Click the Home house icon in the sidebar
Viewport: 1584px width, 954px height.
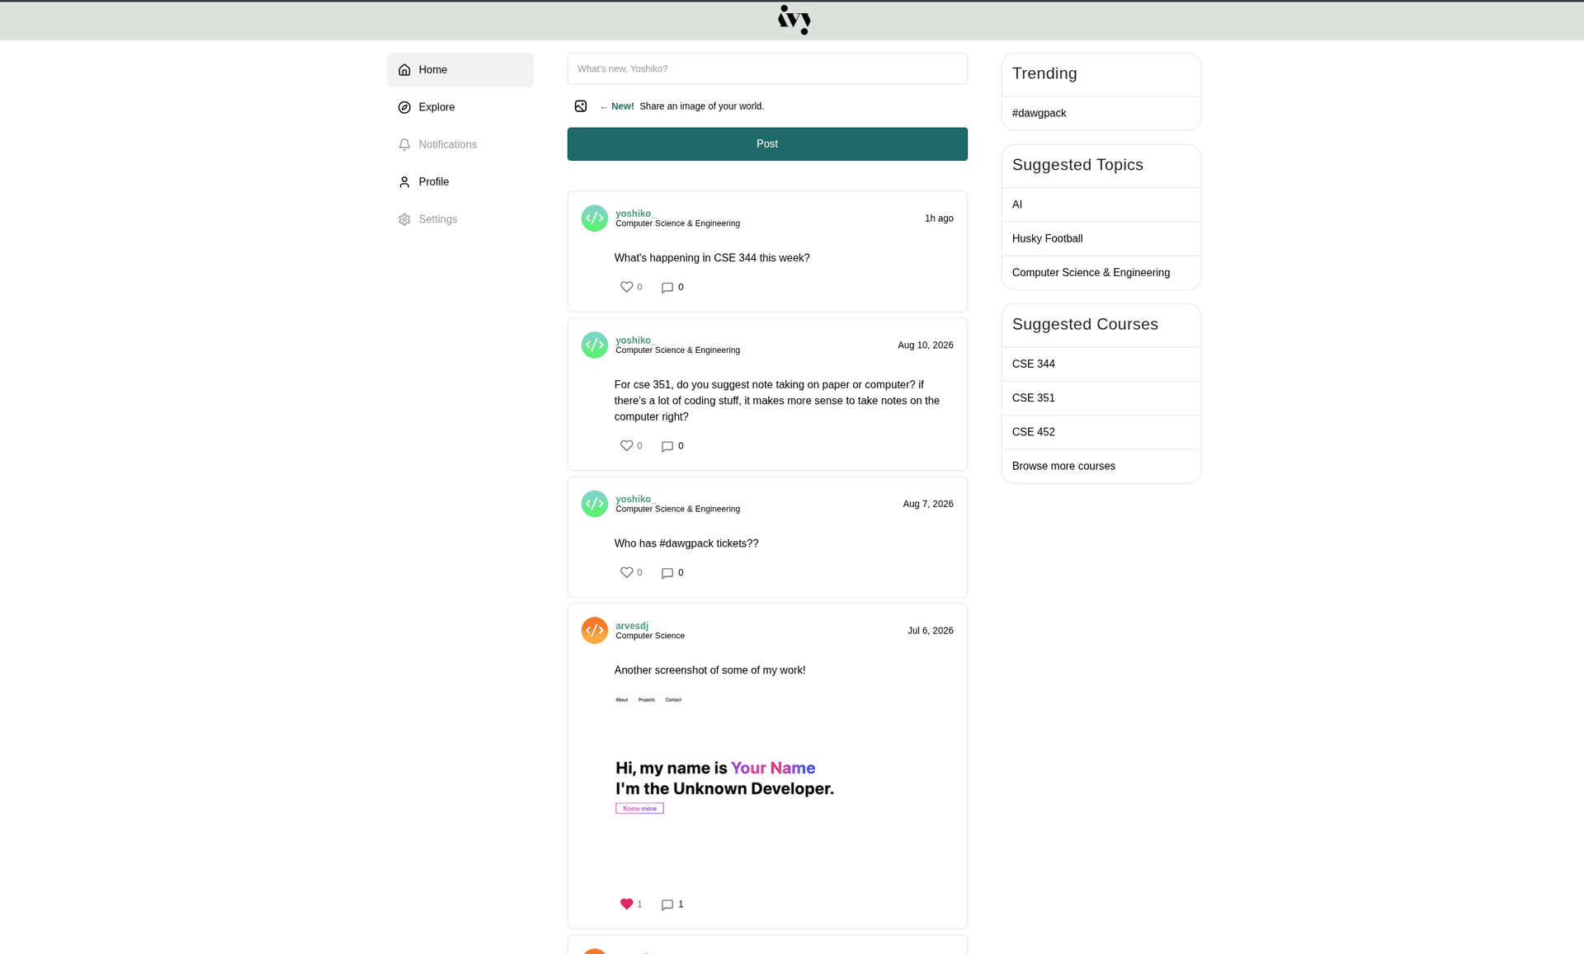404,70
